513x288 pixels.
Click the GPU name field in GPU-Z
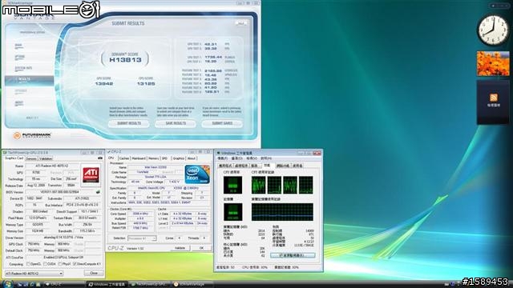52,166
